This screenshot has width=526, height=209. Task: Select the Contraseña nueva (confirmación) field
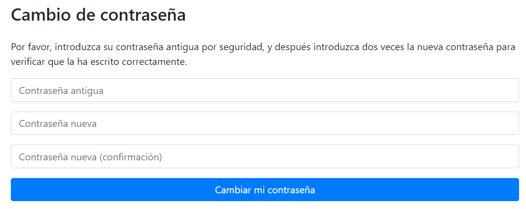(265, 156)
